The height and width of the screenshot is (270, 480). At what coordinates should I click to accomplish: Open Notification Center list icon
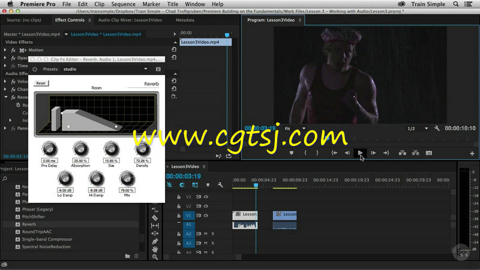[468, 4]
